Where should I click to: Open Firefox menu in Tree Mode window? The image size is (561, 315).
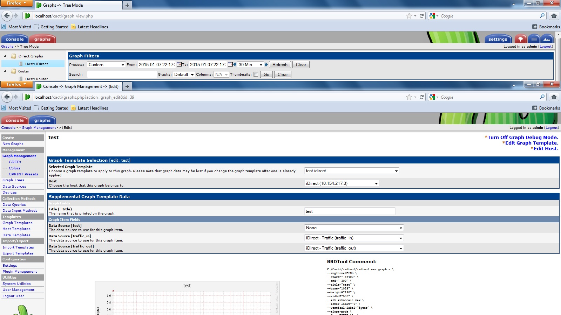(x=16, y=3)
